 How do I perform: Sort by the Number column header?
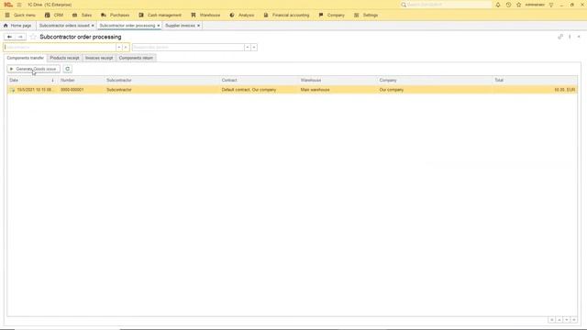point(82,80)
